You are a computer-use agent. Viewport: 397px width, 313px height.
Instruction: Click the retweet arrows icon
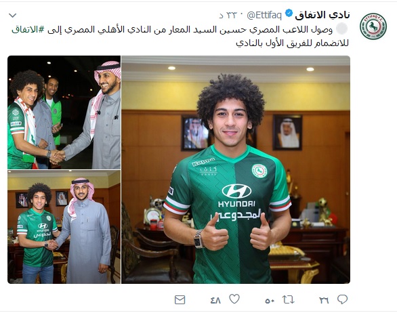tap(289, 300)
